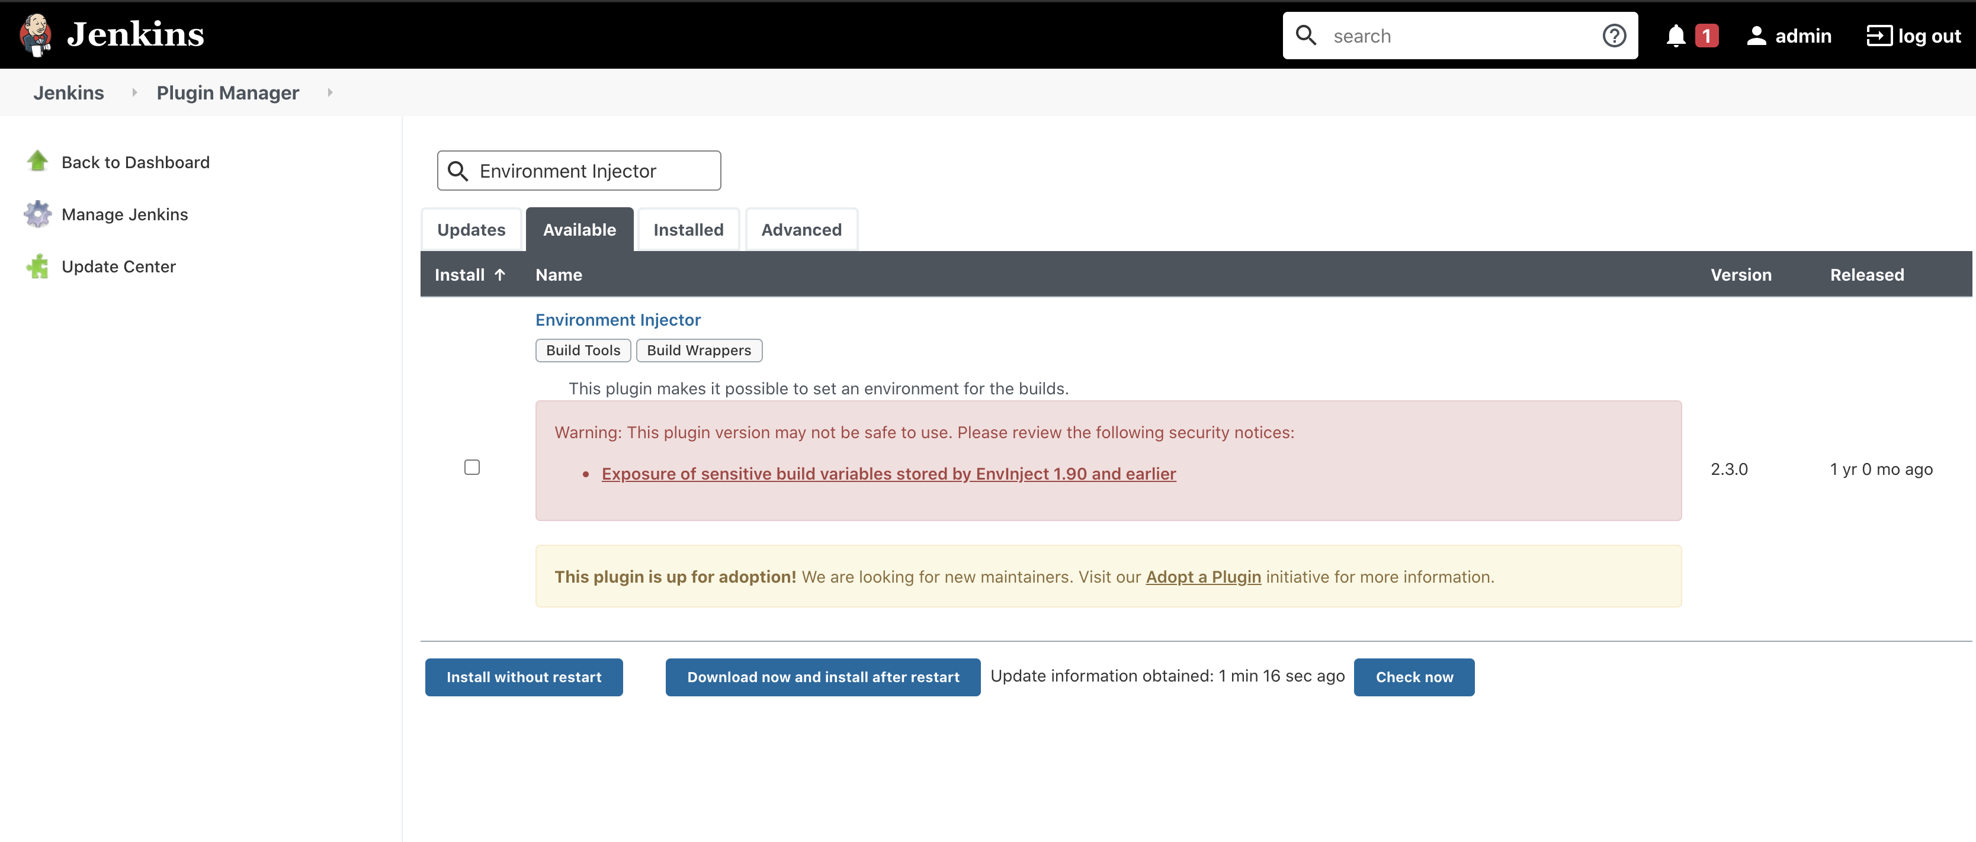Image resolution: width=1976 pixels, height=842 pixels.
Task: Click the Build Wrappers category tag
Action: [x=699, y=351]
